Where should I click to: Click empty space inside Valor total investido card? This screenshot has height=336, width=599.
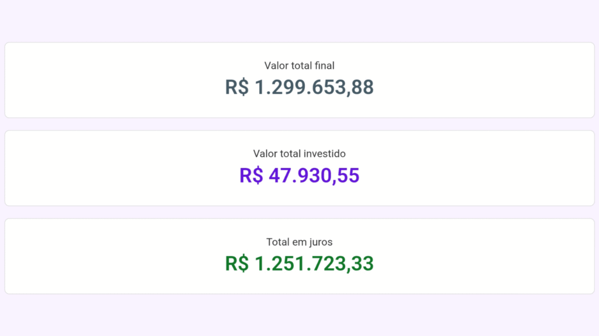(x=115, y=168)
